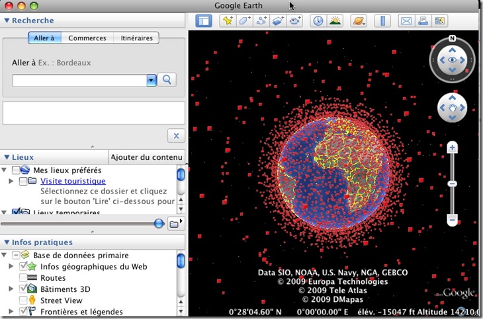Switch to the Itinéraires tab
Screen dimensions: 483x319
[136, 38]
